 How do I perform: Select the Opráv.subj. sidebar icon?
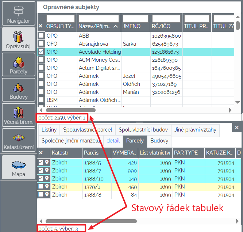click(19, 39)
